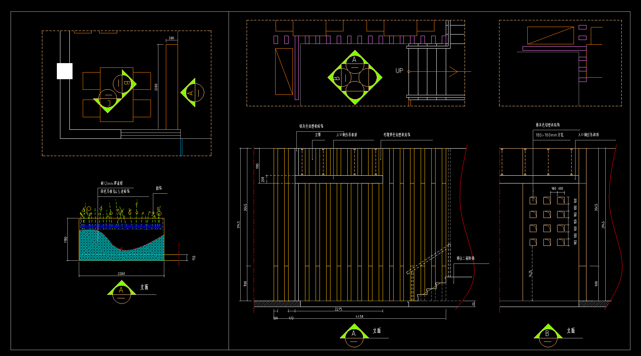Click the top-left square hole in grid

coord(533,201)
